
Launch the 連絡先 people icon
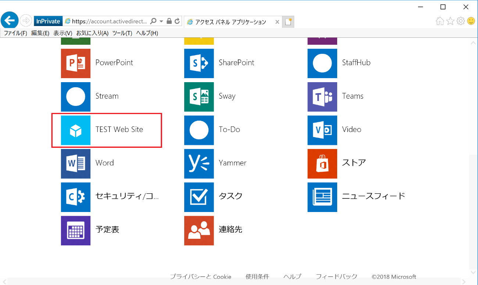coord(199,230)
